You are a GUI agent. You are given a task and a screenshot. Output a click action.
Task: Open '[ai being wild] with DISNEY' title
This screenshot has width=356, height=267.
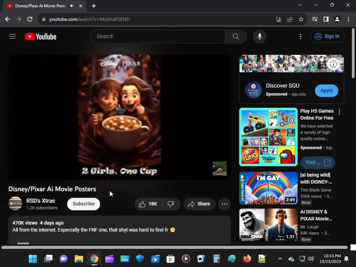pyautogui.click(x=316, y=178)
